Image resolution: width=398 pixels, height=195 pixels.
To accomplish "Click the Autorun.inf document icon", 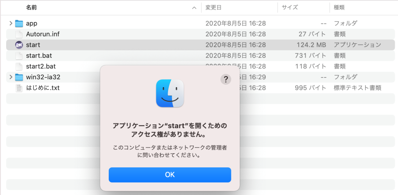I will pos(19,34).
